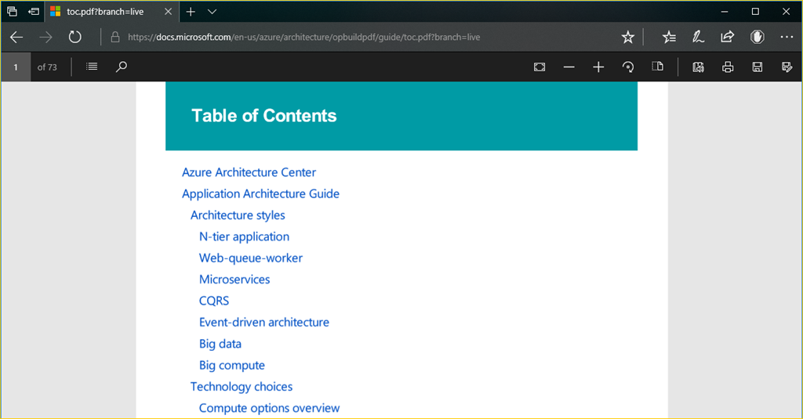Open the Favorites hub panel

[x=669, y=37]
